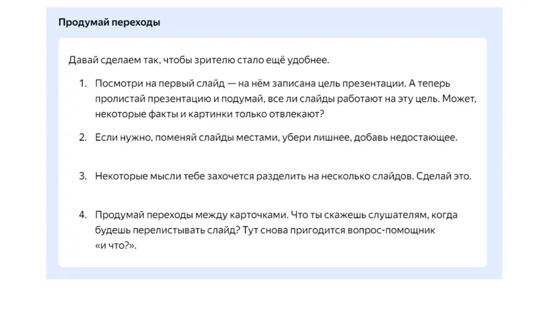Click the line "некоторые факты и картинки"
Image resolution: width=552 pixels, height=310 pixels.
pyautogui.click(x=209, y=114)
